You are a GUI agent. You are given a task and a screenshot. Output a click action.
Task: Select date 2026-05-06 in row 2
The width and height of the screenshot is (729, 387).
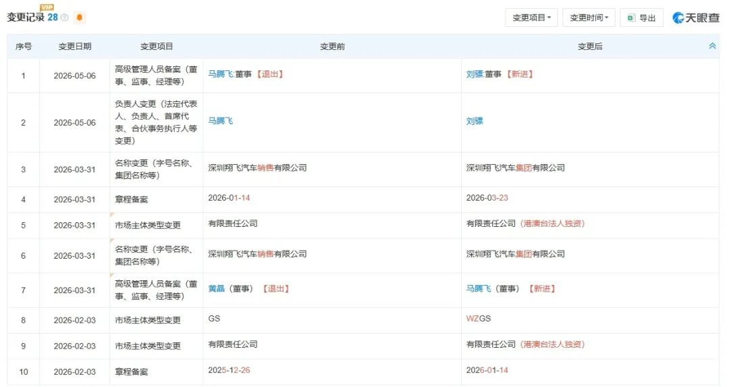point(74,123)
